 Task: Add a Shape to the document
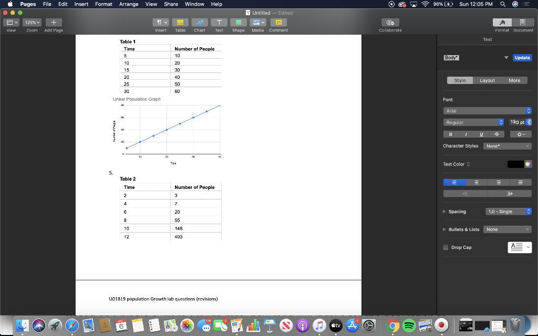point(238,22)
